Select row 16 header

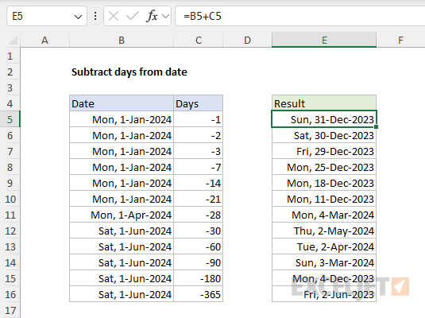tap(10, 294)
